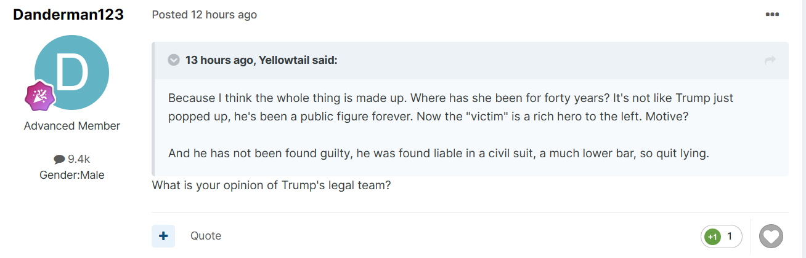Click the Danderman123 username

(68, 15)
